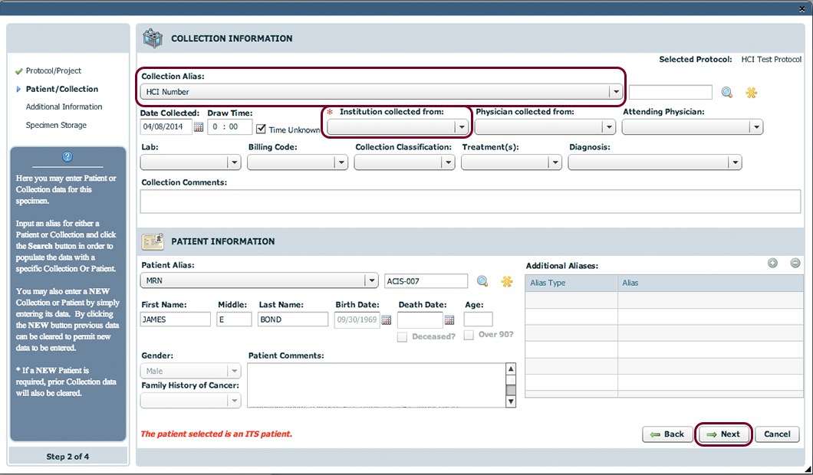Image resolution: width=813 pixels, height=475 pixels.
Task: Click the Age field
Action: pyautogui.click(x=478, y=319)
